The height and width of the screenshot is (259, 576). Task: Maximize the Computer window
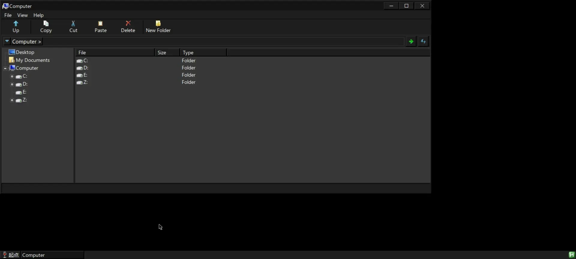pyautogui.click(x=406, y=6)
